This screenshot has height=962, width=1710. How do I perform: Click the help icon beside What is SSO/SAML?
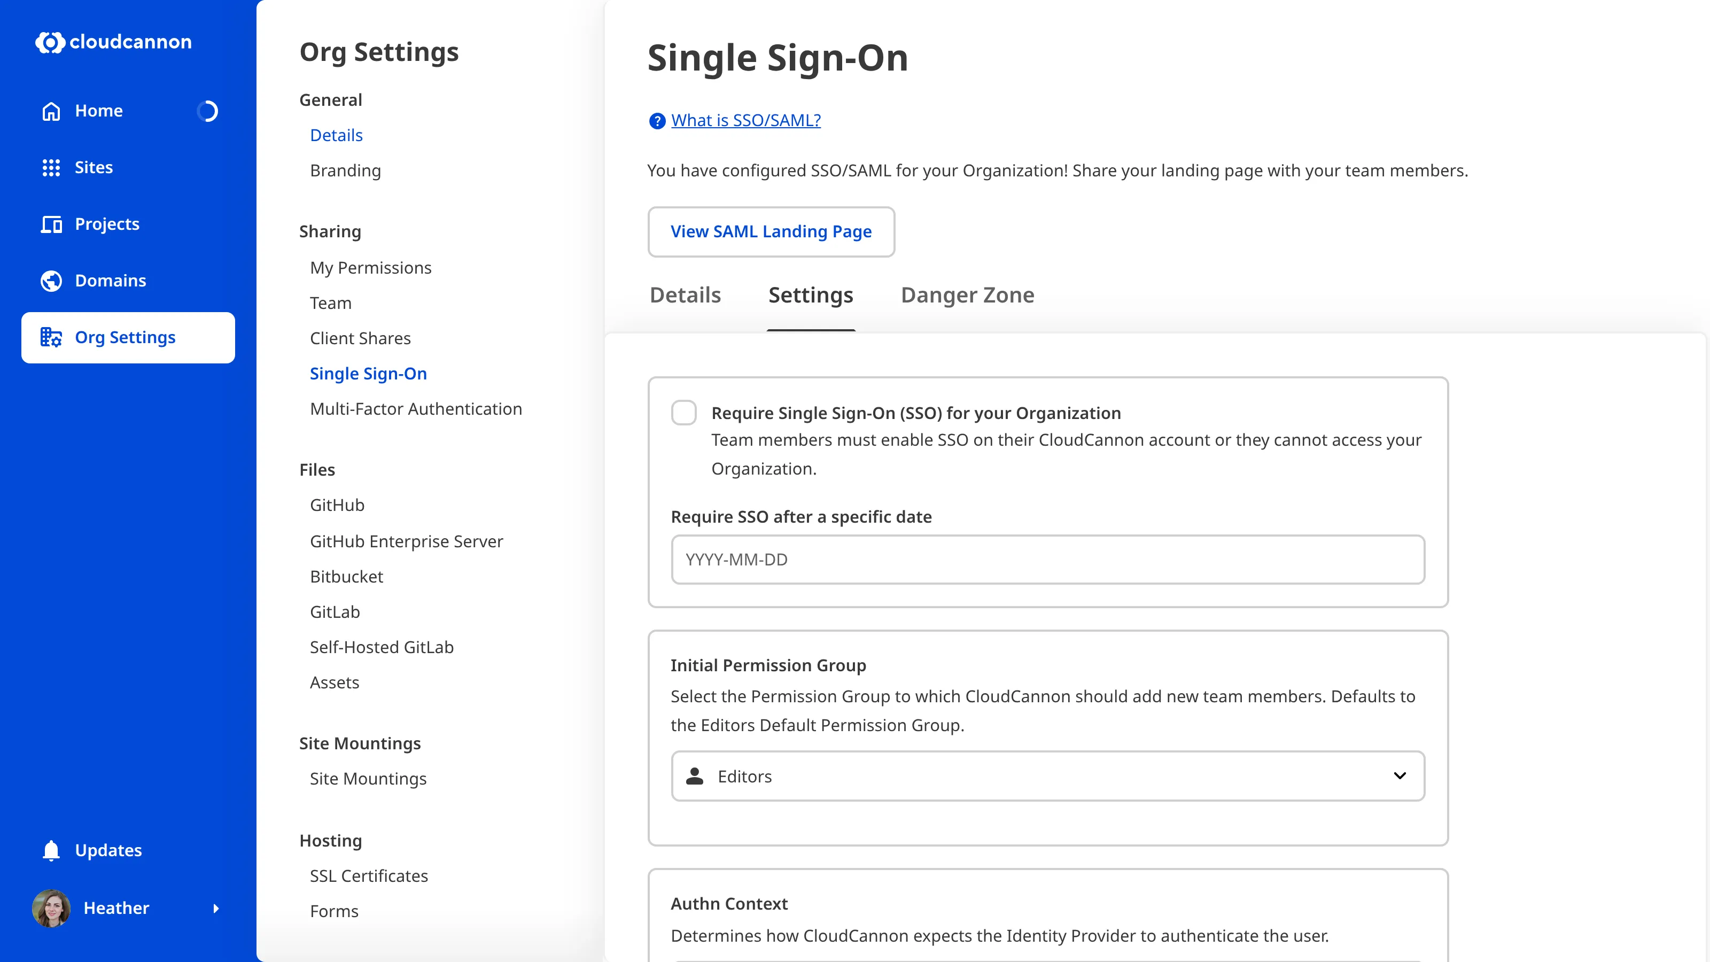(656, 121)
